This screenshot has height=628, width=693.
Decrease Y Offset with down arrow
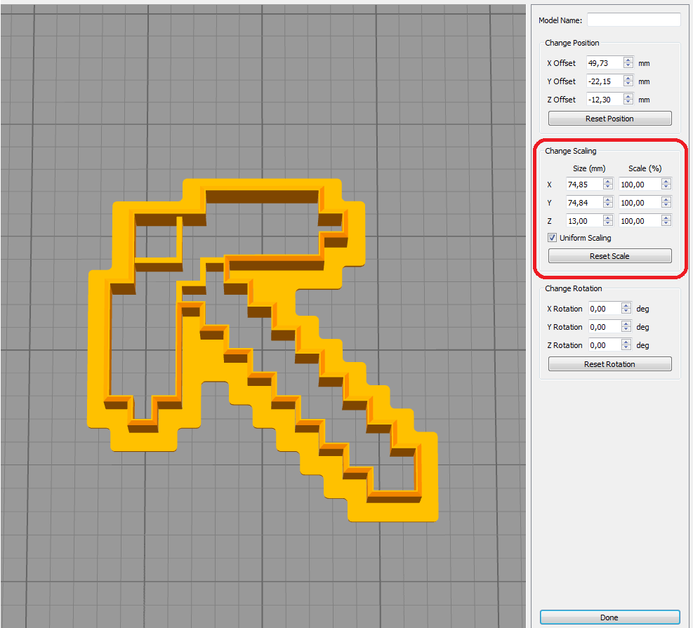(x=628, y=84)
